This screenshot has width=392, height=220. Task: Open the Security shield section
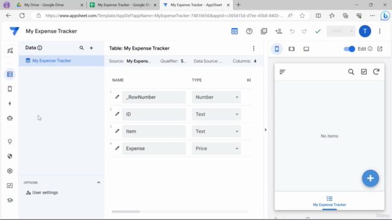pos(10,156)
